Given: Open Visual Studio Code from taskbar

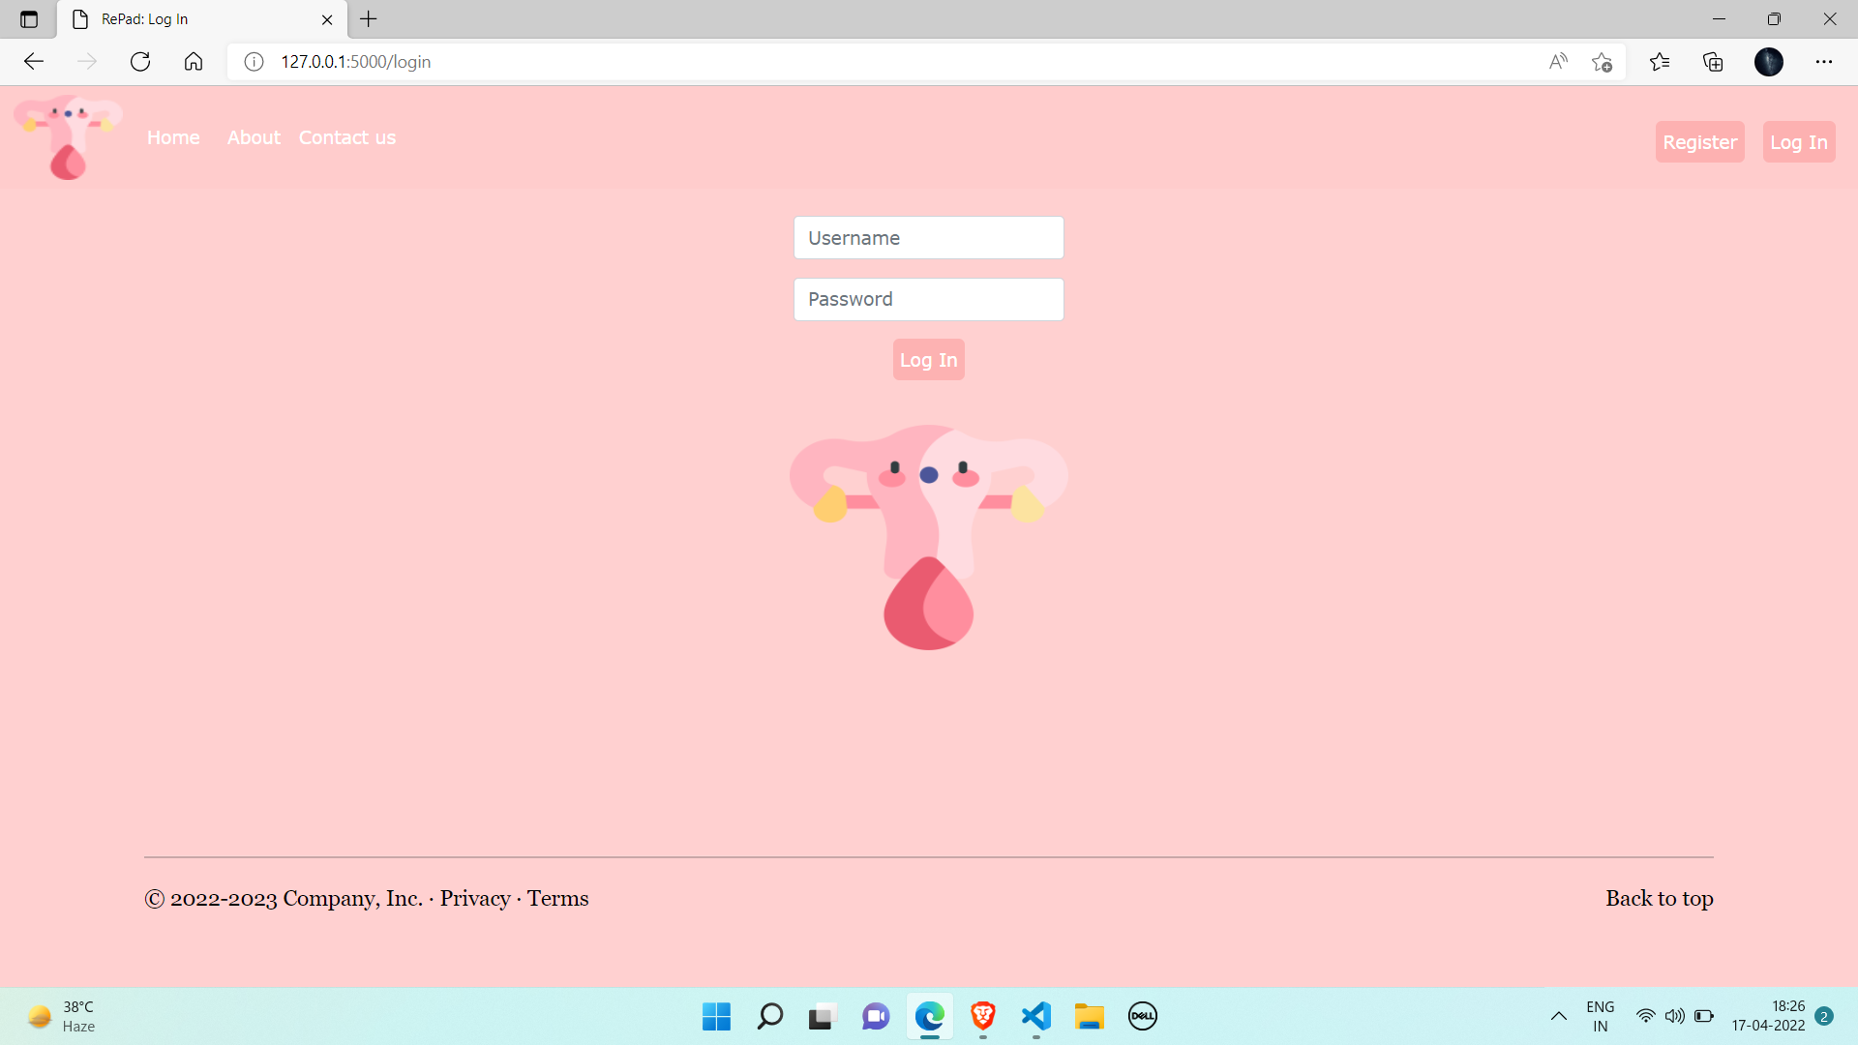Looking at the screenshot, I should [x=1035, y=1016].
